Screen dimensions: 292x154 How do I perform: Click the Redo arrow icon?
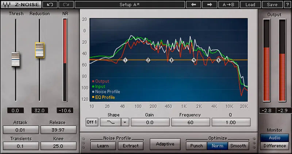tap(66, 5)
